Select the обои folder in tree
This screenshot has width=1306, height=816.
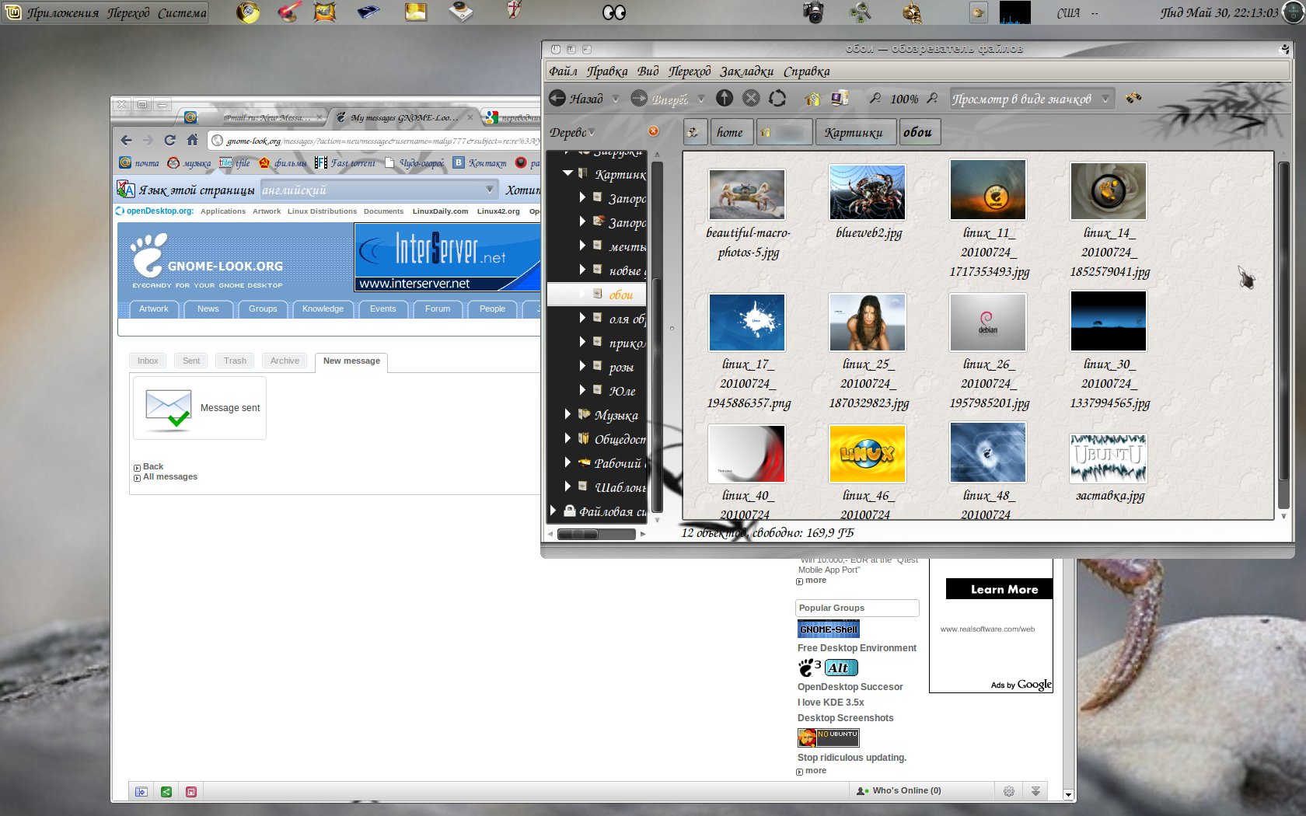pyautogui.click(x=597, y=294)
